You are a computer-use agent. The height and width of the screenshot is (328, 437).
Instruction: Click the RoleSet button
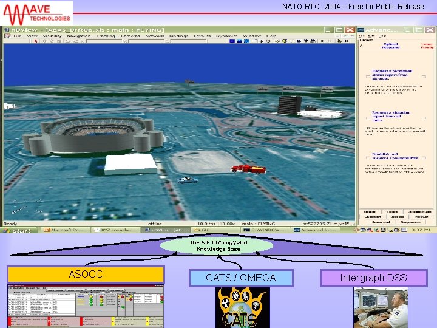tap(421, 217)
